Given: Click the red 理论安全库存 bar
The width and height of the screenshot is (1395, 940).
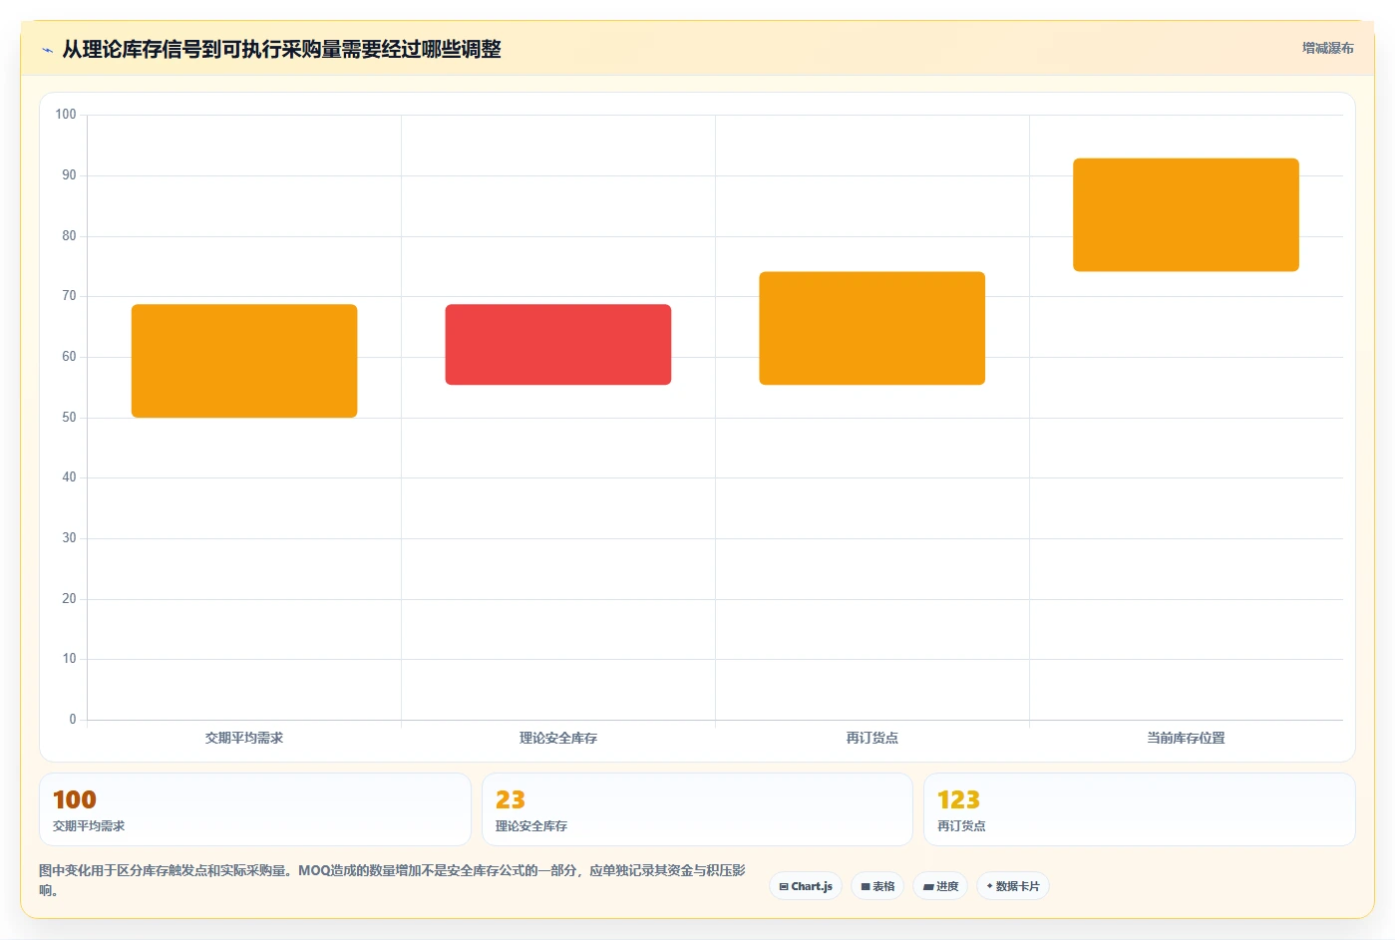Looking at the screenshot, I should (558, 345).
